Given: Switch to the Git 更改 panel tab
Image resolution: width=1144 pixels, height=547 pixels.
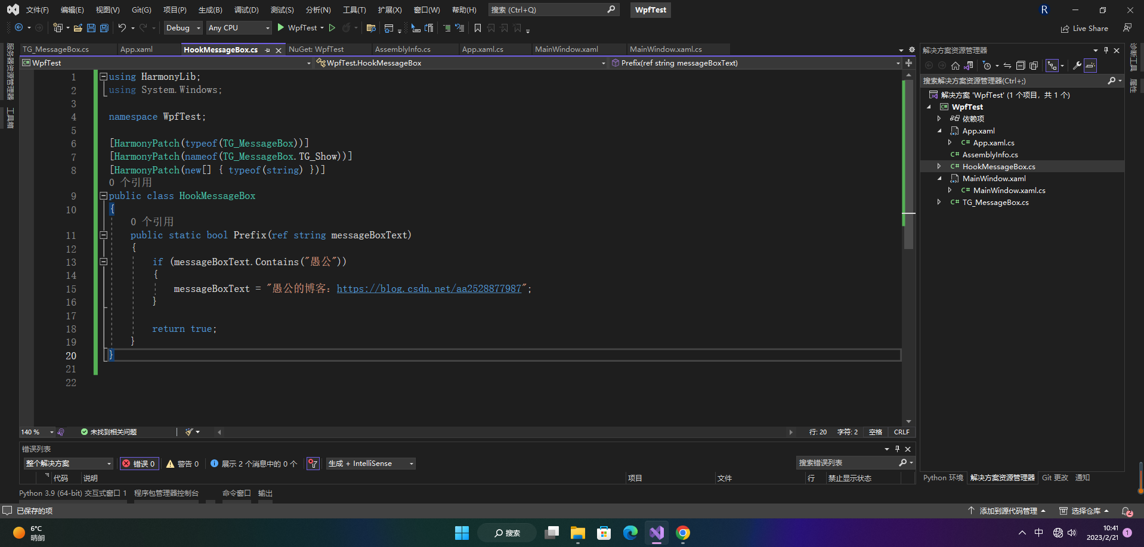Looking at the screenshot, I should (x=1055, y=478).
